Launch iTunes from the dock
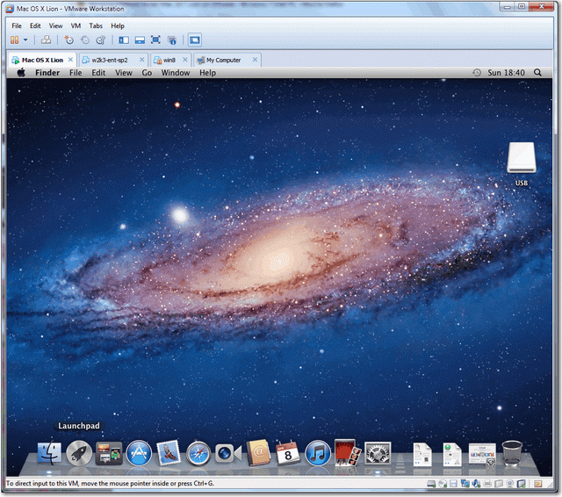The image size is (562, 497). pos(318,453)
